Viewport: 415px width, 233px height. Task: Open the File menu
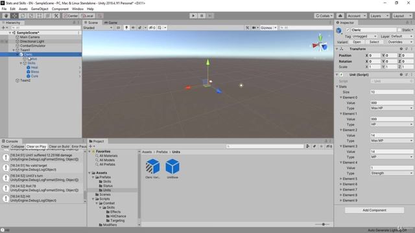[4, 8]
